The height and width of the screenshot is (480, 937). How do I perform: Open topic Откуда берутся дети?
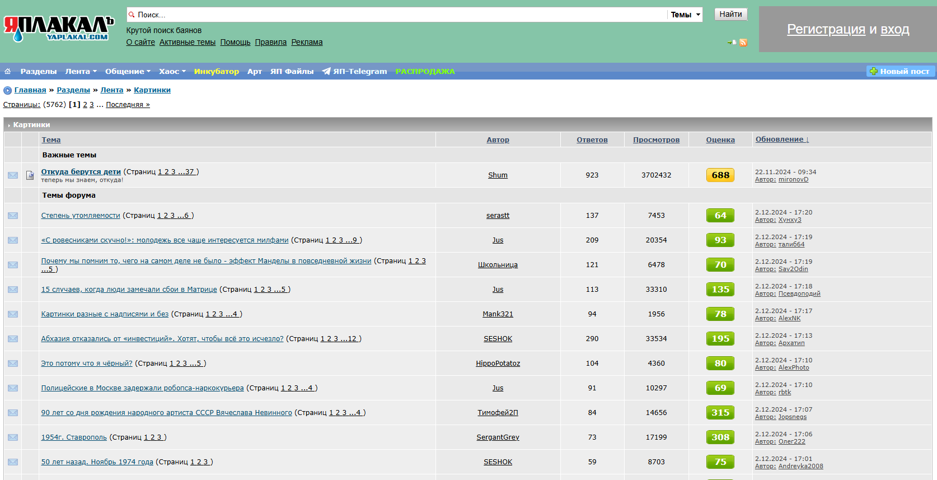(x=81, y=172)
